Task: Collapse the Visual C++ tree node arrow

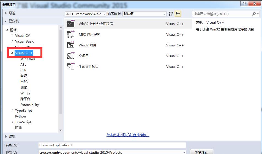Action: [12, 53]
